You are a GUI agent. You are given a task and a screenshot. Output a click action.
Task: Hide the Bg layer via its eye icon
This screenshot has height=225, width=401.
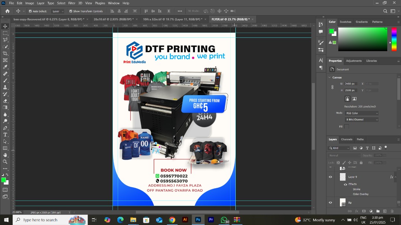point(330,202)
